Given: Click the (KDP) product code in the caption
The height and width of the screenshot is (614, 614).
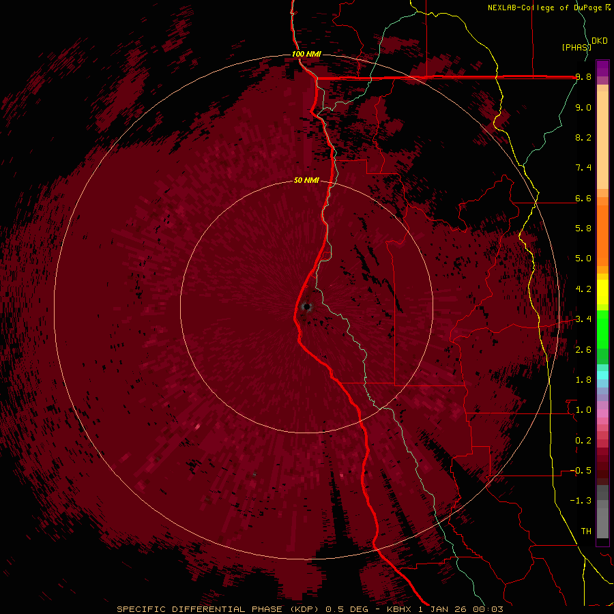Looking at the screenshot, I should coord(305,609).
